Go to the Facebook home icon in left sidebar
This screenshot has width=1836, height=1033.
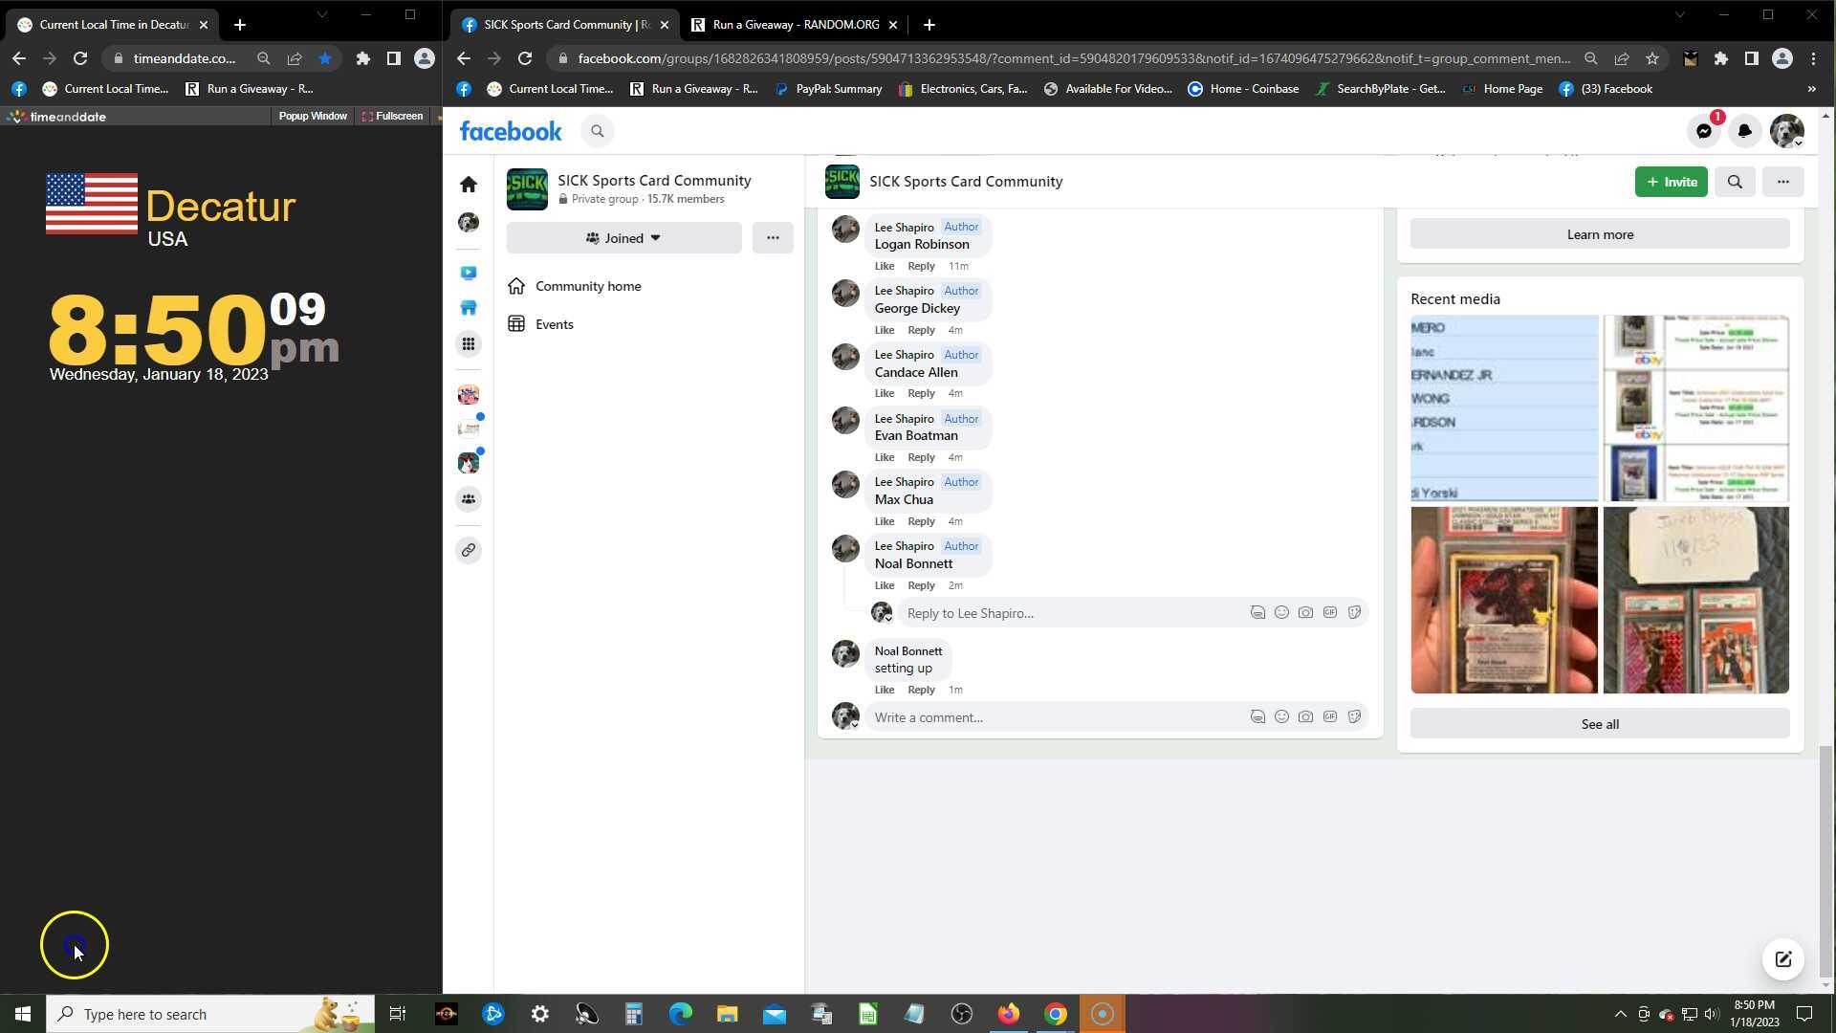click(469, 184)
